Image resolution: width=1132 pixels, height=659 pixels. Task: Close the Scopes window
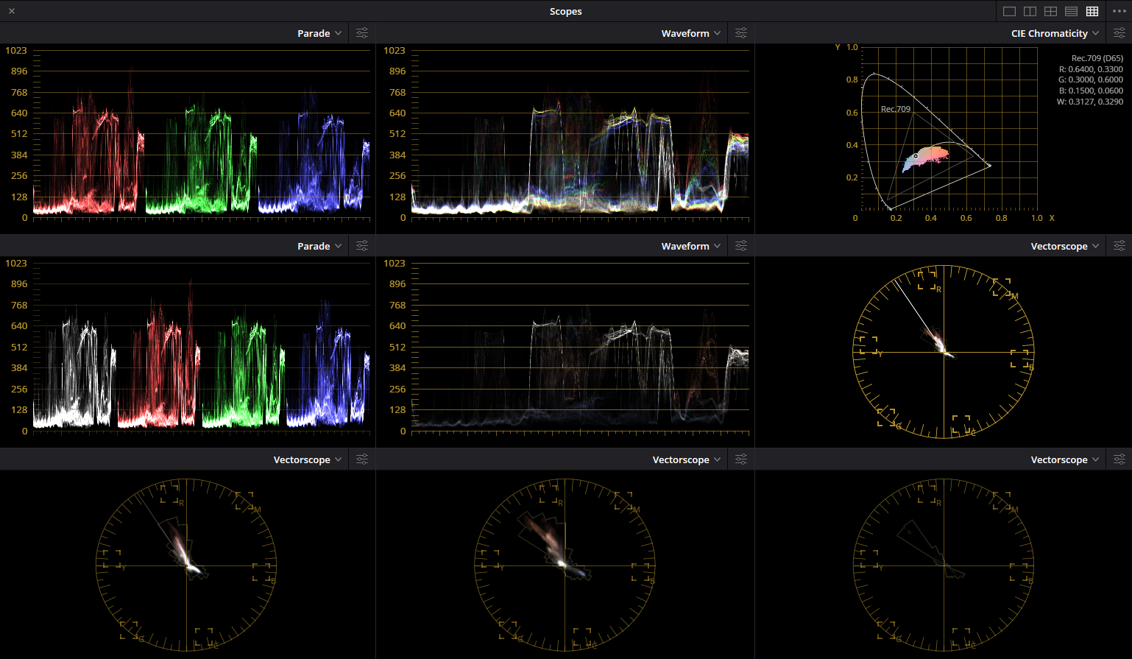click(x=12, y=11)
